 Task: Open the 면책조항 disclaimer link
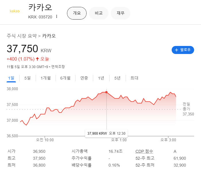coord(58,67)
